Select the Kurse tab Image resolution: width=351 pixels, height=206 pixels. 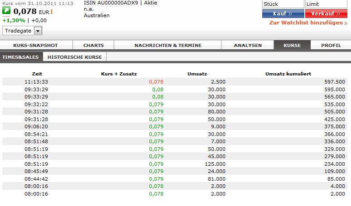(x=292, y=45)
